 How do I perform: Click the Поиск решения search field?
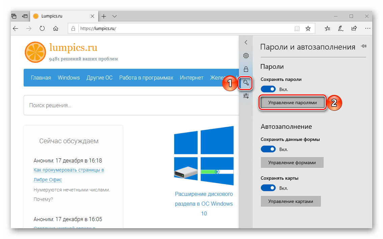click(131, 105)
